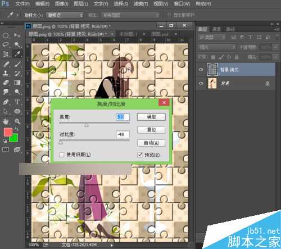
Task: Select the Horizontal Type tool
Action: (x=17, y=102)
